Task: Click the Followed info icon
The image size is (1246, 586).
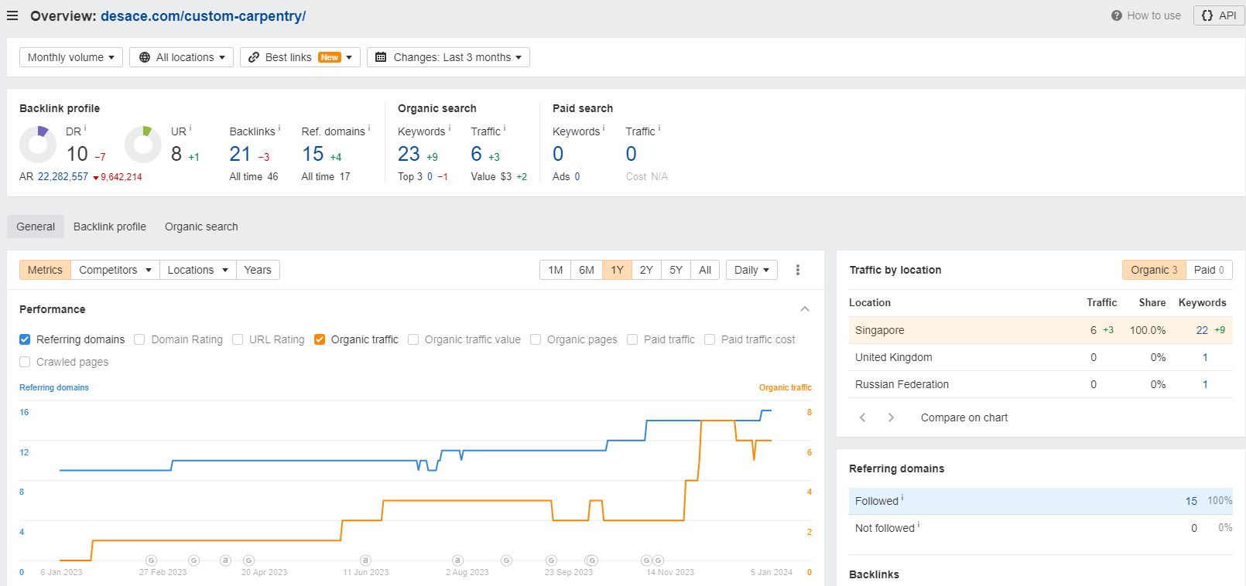Action: tap(902, 498)
